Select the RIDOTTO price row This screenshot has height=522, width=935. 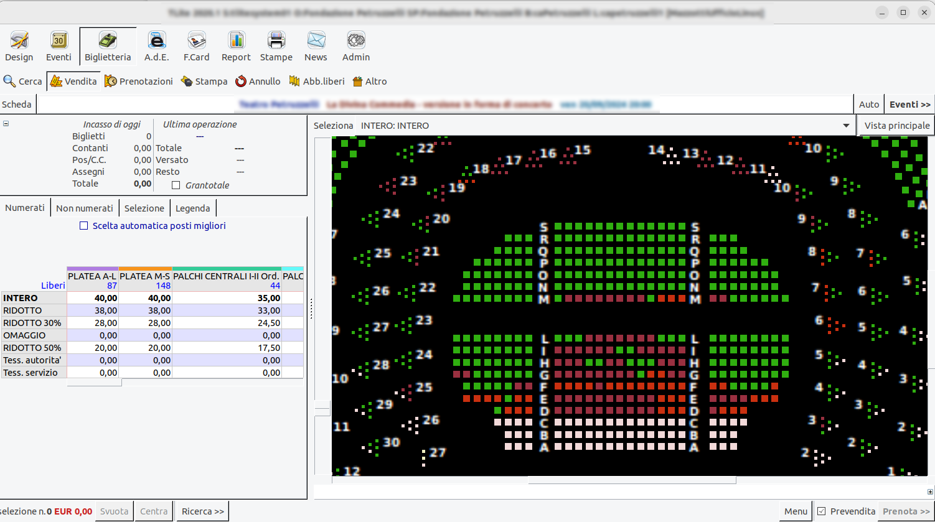click(153, 310)
